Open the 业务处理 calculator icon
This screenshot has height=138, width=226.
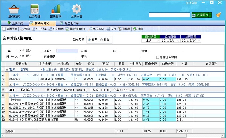click(35, 9)
